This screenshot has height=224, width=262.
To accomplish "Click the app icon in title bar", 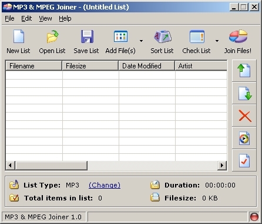I will click(x=8, y=7).
